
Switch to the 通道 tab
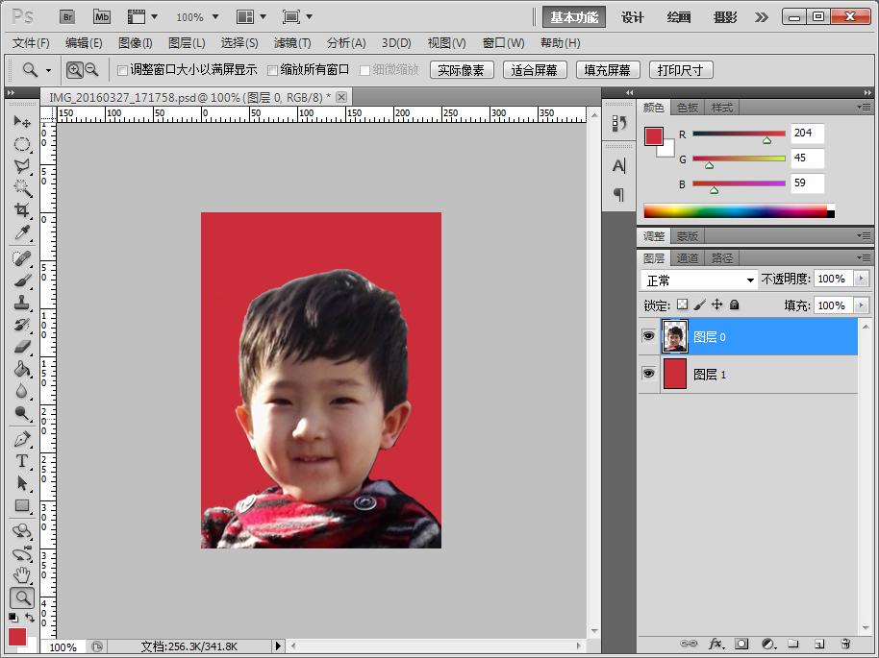(x=689, y=257)
